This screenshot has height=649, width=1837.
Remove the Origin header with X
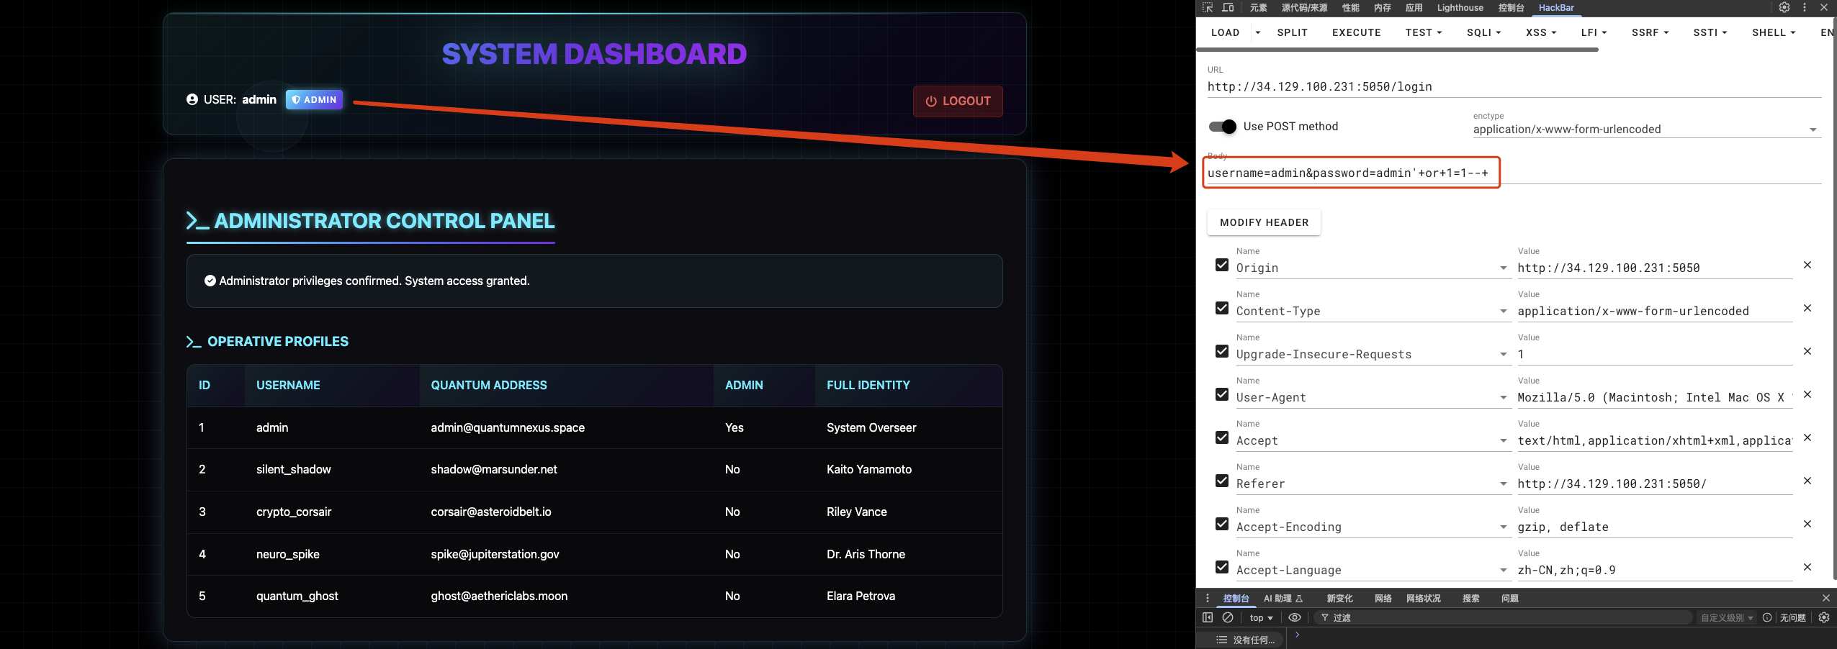[x=1807, y=265]
